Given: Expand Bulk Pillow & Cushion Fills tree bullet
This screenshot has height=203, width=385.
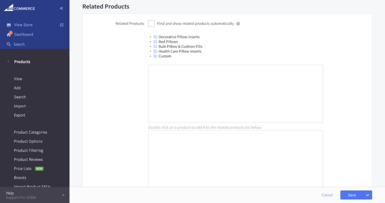Looking at the screenshot, I should [x=150, y=47].
